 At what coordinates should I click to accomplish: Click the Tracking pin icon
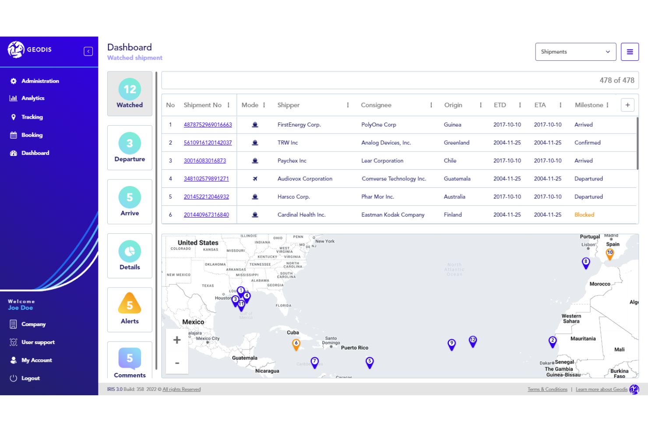(14, 117)
